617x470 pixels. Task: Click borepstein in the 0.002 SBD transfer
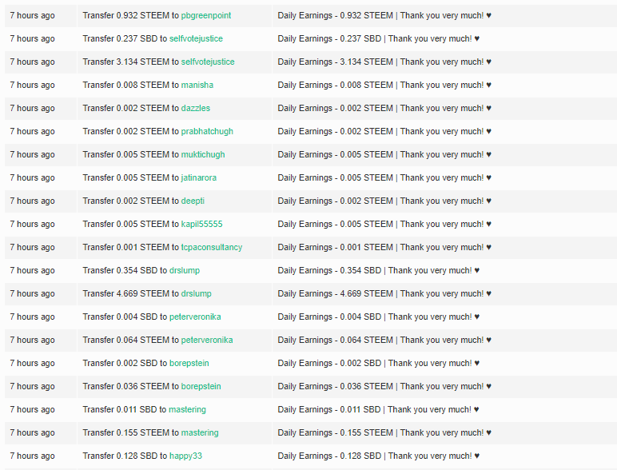coord(189,364)
